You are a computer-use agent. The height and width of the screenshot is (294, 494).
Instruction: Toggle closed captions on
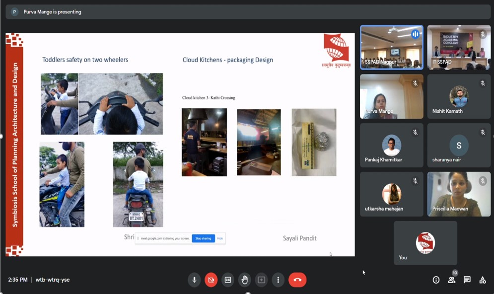228,280
